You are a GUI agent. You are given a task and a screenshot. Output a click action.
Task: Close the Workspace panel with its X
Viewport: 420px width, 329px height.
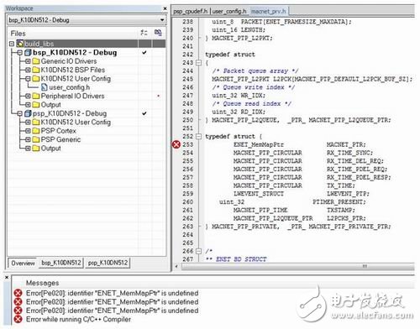[x=165, y=8]
